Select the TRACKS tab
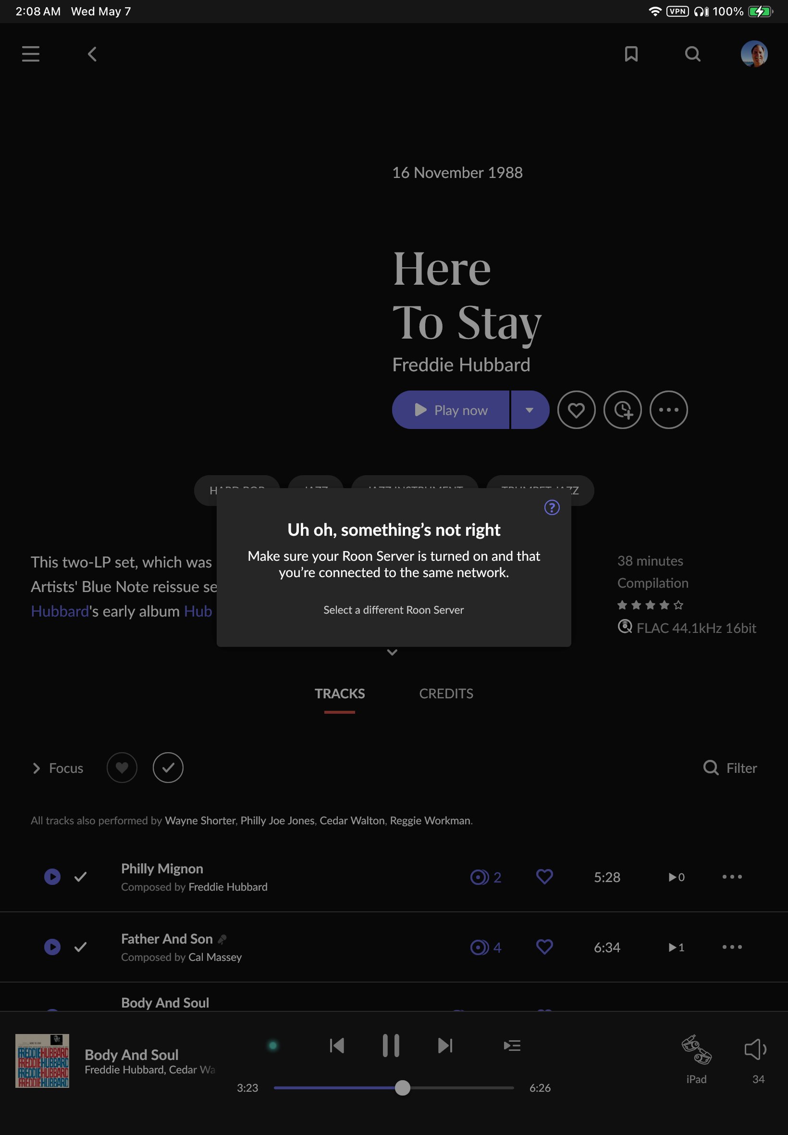Screen dimensions: 788x1135 340,693
